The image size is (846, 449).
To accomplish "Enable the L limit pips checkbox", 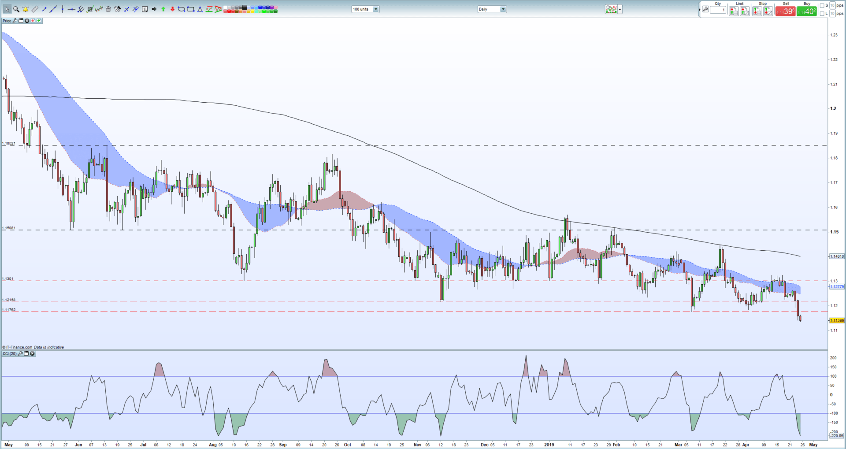I will 822,14.
